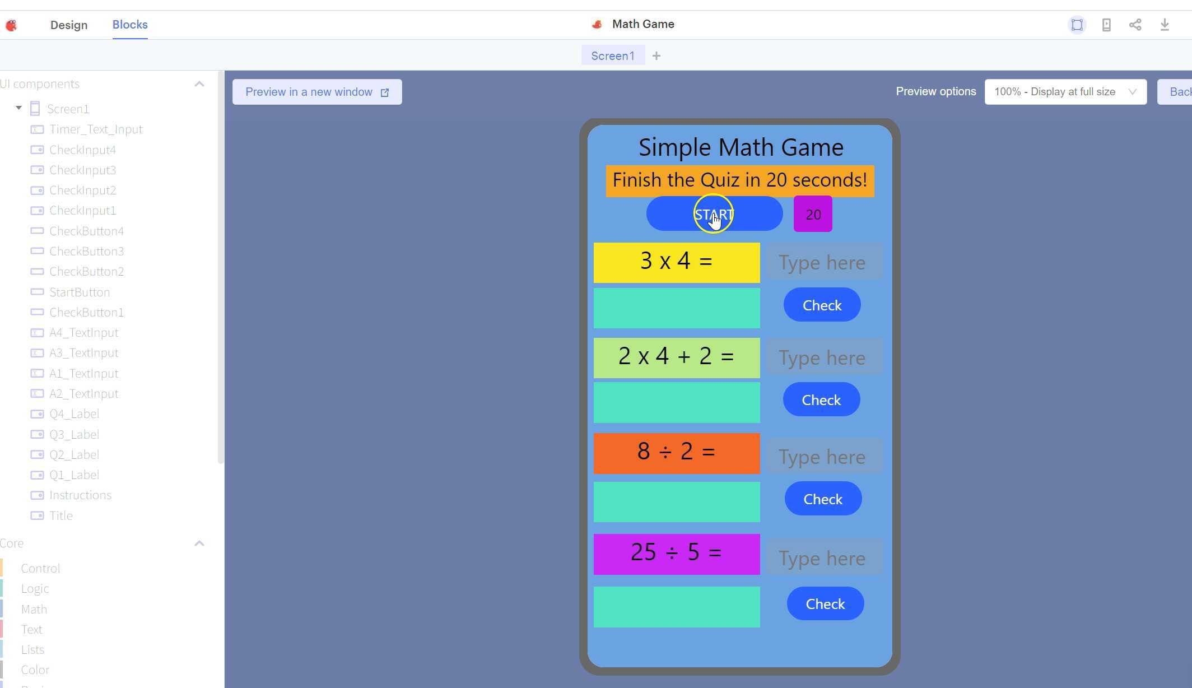1192x688 pixels.
Task: Click the live test on device icon
Action: 1106,25
